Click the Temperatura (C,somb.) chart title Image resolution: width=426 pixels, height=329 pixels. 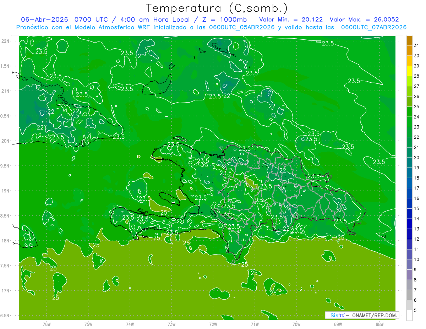pyautogui.click(x=217, y=9)
